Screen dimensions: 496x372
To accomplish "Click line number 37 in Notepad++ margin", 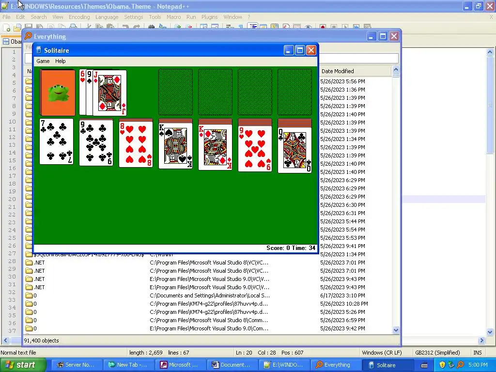I will (x=12, y=330).
